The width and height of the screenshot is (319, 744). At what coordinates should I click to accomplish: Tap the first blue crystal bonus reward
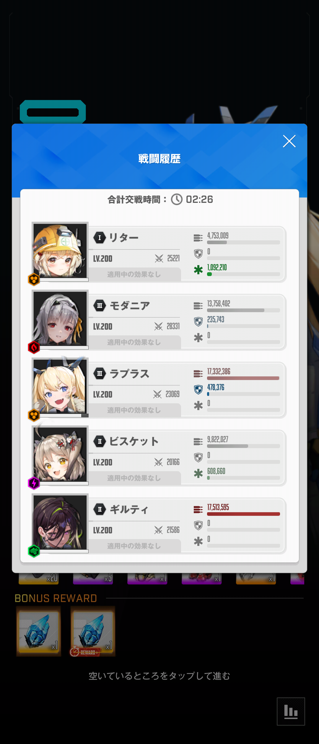point(39,631)
